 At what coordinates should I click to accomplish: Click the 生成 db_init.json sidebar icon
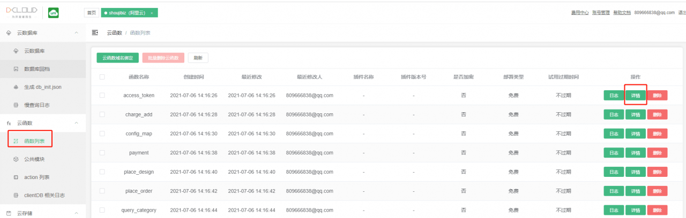(x=16, y=87)
